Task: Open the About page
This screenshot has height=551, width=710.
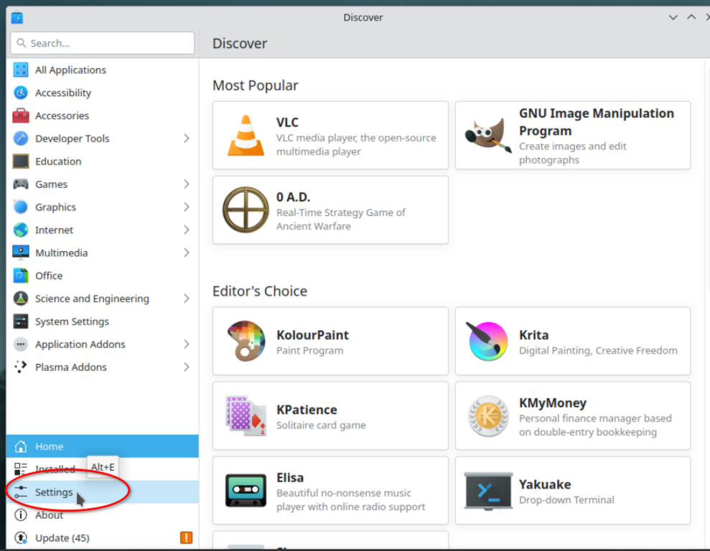Action: [49, 515]
